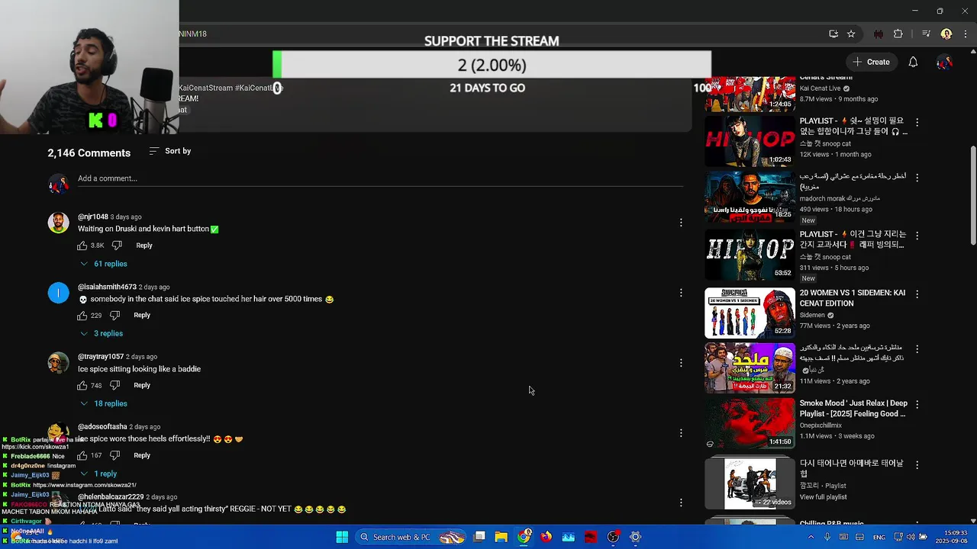Open Chrome extensions puzzle icon
This screenshot has height=549, width=977.
pyautogui.click(x=898, y=34)
